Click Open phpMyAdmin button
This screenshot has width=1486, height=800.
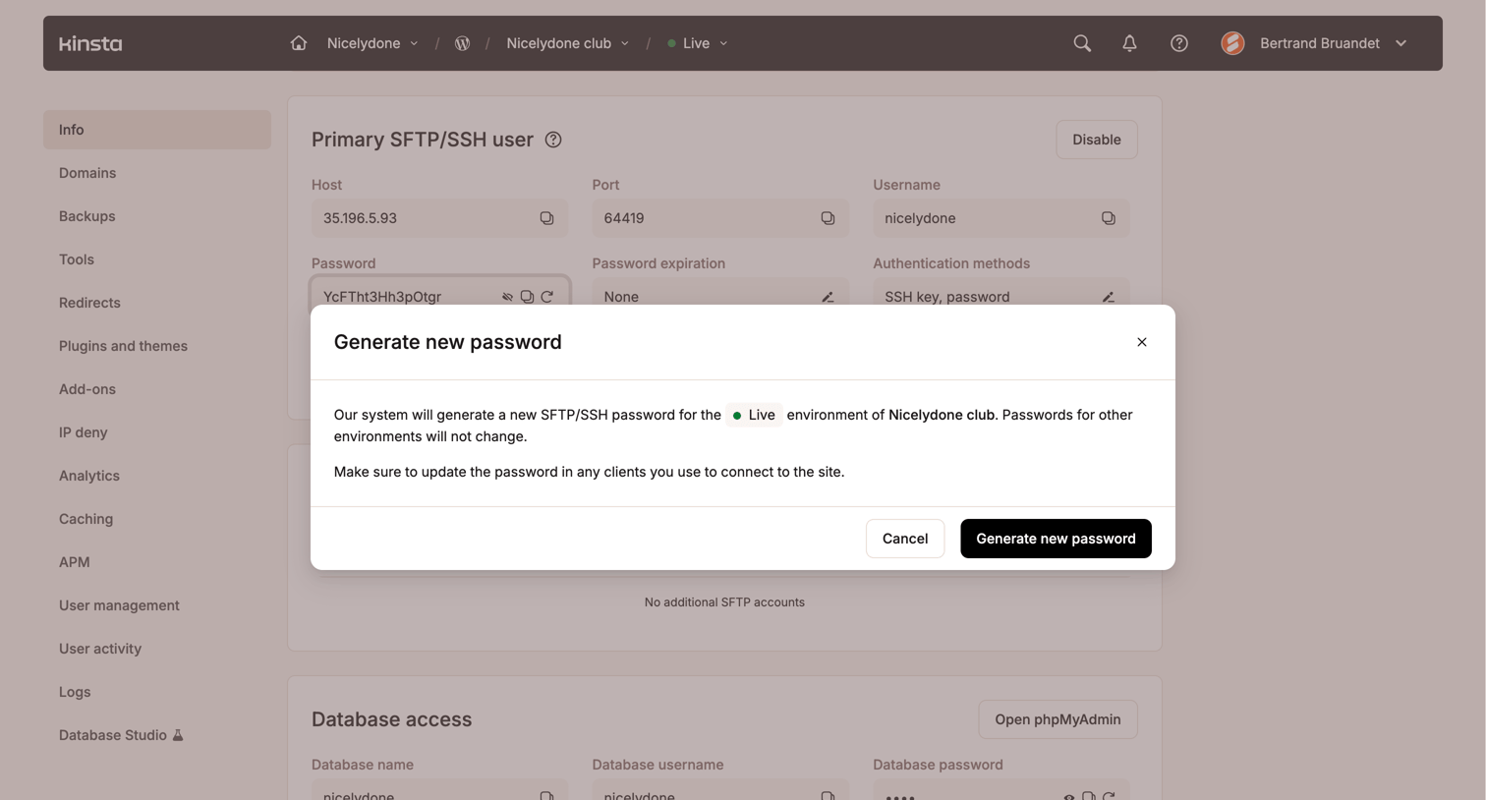tap(1057, 719)
